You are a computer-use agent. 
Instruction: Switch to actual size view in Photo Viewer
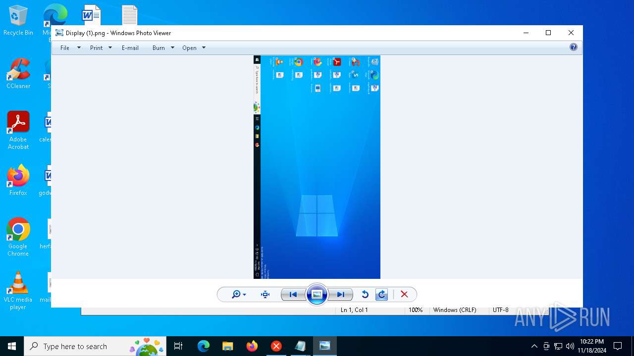[265, 295]
